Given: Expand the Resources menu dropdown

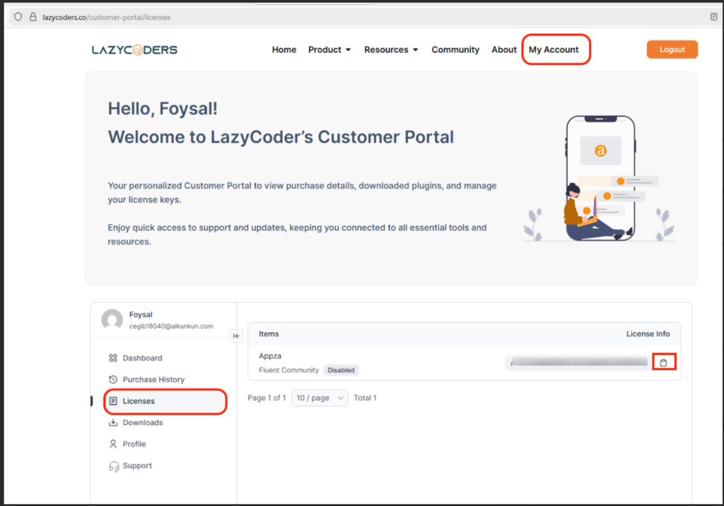Looking at the screenshot, I should point(391,49).
